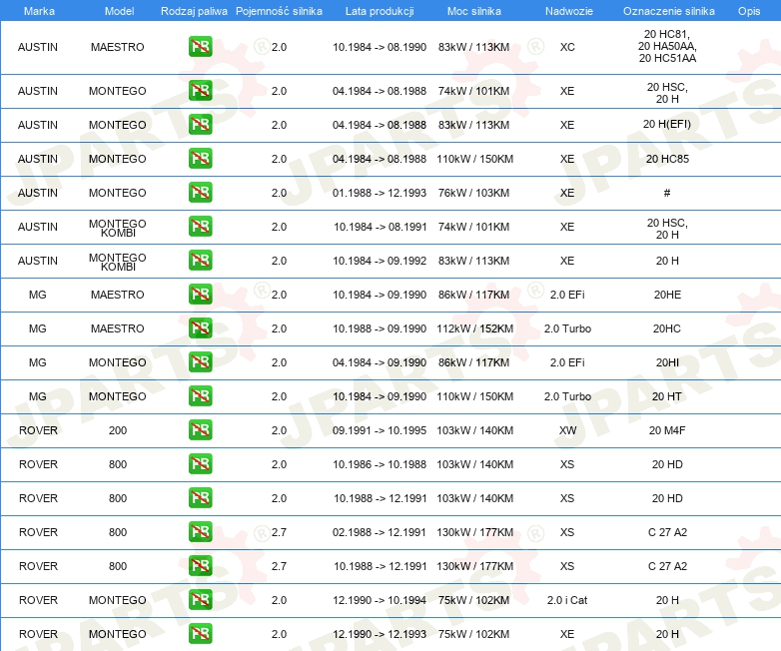Select the model 200 cell
781x651 pixels.
tap(118, 430)
